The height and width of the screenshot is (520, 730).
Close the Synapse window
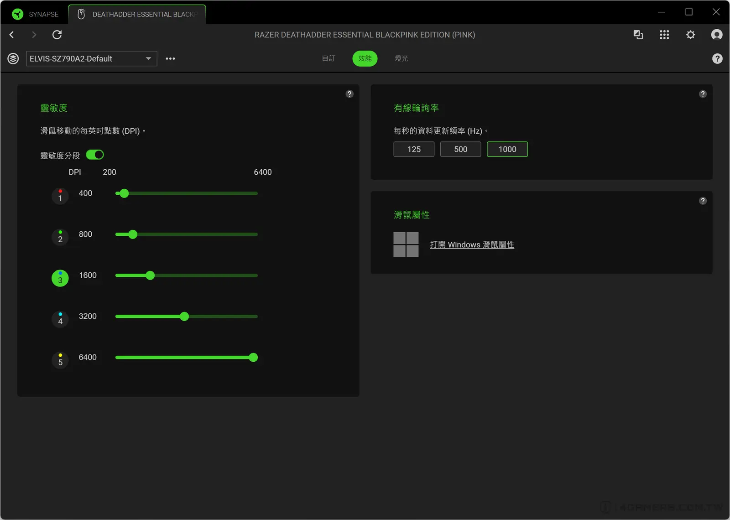716,12
